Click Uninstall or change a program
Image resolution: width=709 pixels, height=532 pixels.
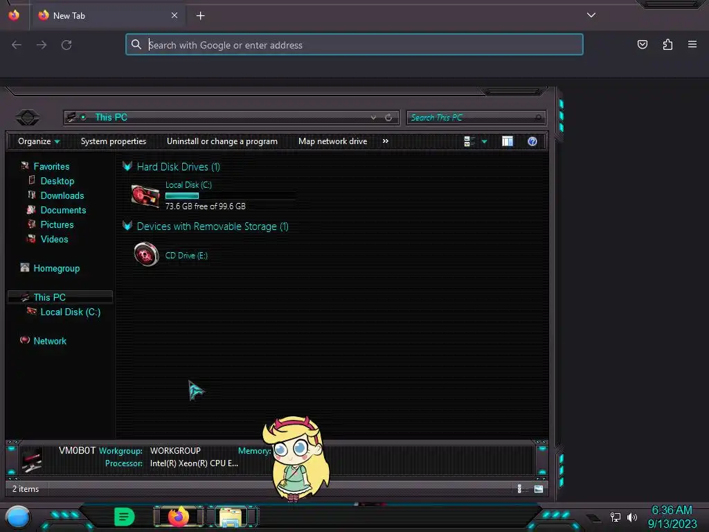tap(222, 141)
